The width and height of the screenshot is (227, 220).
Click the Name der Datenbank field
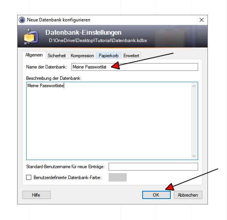pos(135,67)
